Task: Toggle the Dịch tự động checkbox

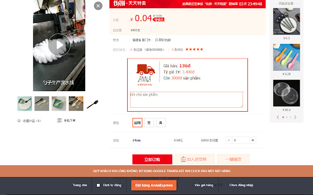Action: [98, 185]
